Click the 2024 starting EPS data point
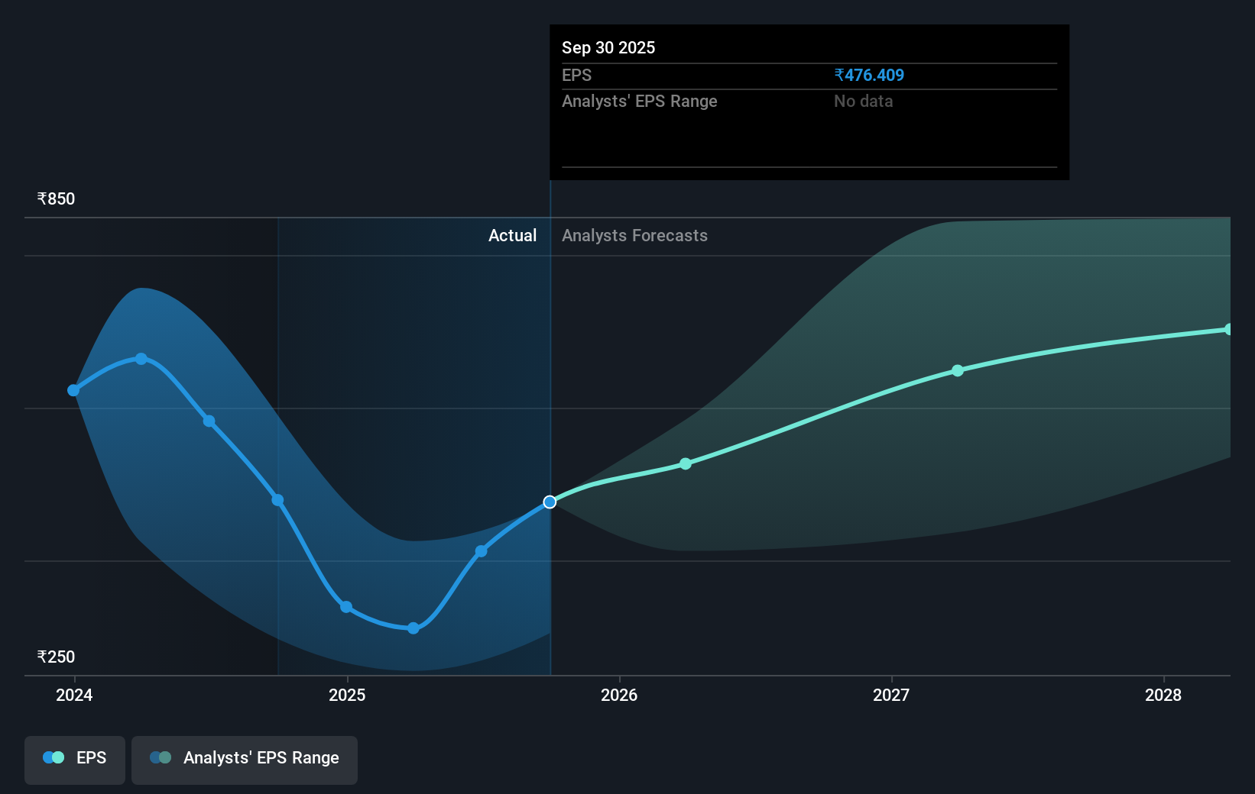Image resolution: width=1255 pixels, height=794 pixels. click(73, 390)
